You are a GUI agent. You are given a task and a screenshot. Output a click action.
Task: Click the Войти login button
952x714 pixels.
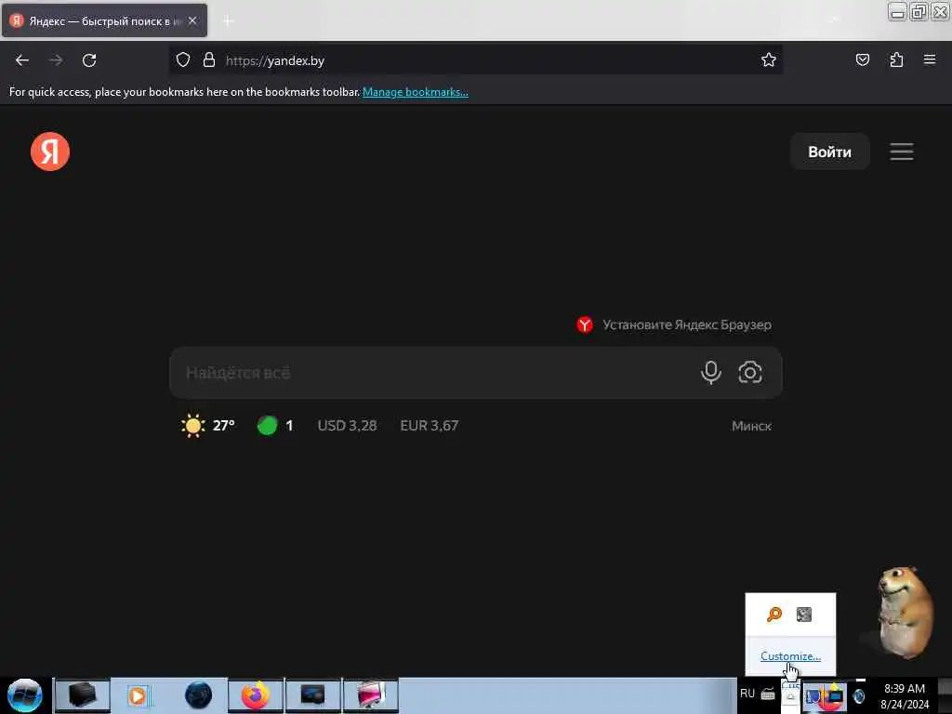pos(829,152)
